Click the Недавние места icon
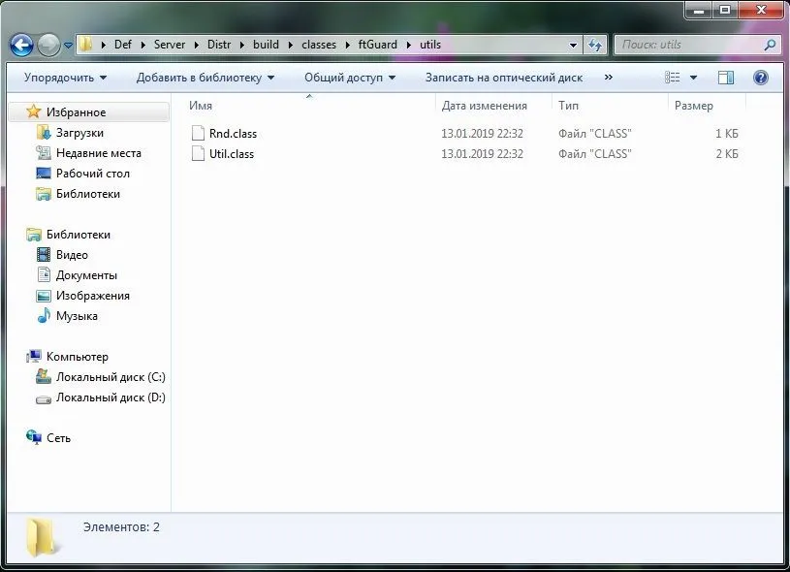 coord(44,153)
